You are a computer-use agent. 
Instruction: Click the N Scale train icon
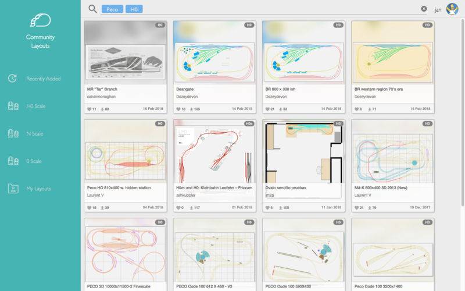click(x=13, y=134)
